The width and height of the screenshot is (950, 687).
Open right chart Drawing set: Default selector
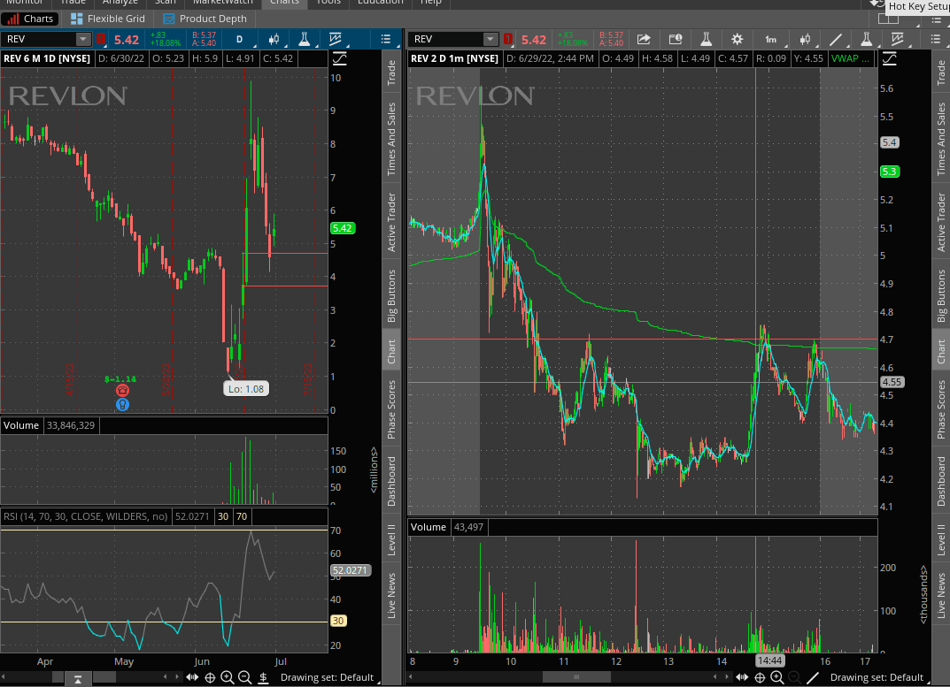(x=877, y=677)
